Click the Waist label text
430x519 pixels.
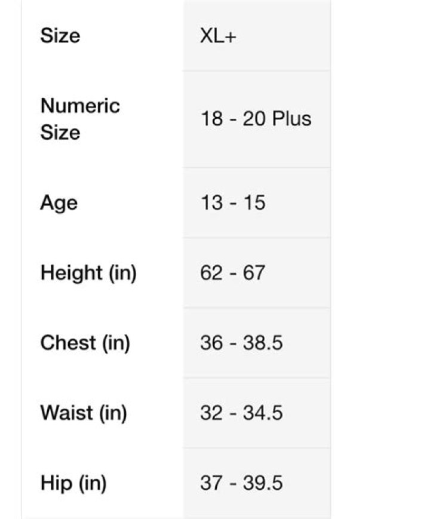(67, 413)
